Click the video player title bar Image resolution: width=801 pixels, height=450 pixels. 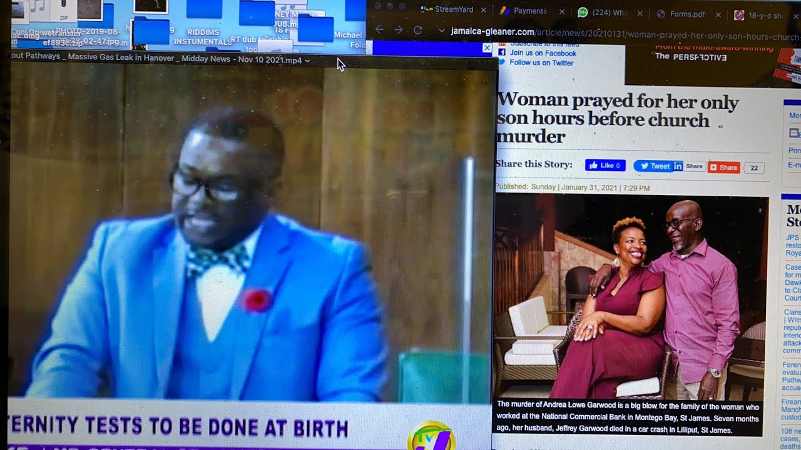pyautogui.click(x=253, y=60)
